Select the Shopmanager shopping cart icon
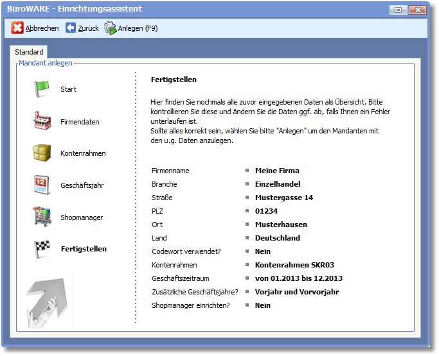 pyautogui.click(x=42, y=217)
